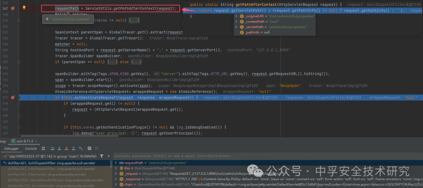Click the return statement in the getPathAfterContext popup
The width and height of the screenshot is (423, 188).
pos(302,11)
